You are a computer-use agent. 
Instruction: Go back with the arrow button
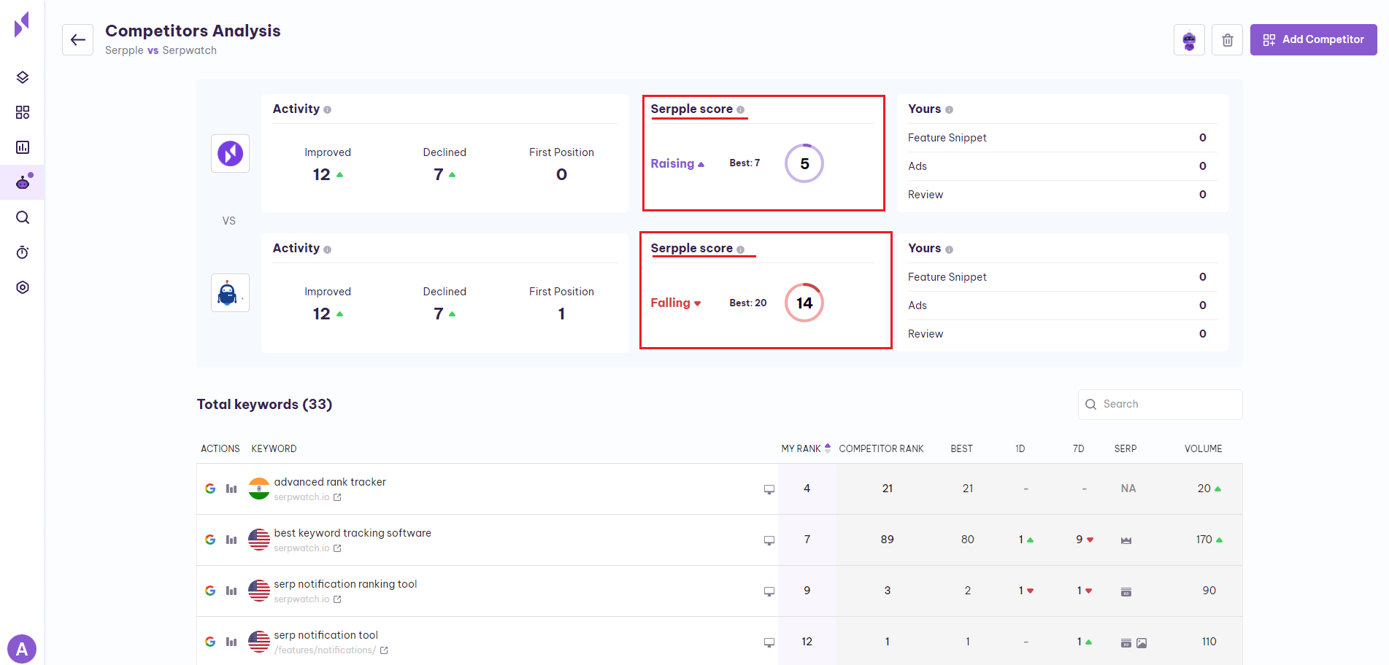77,39
